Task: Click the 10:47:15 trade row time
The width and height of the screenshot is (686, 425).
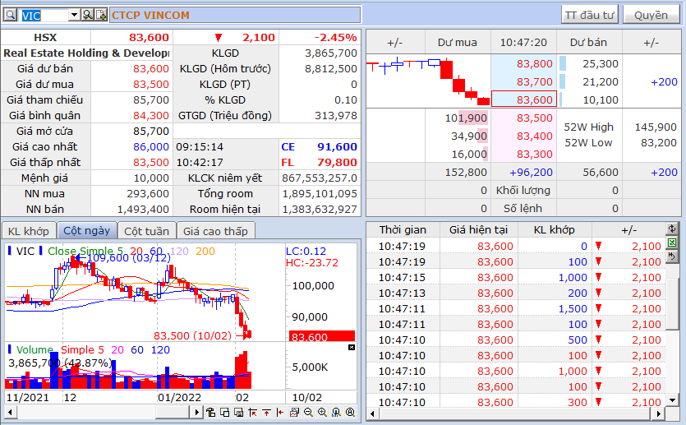Action: coord(402,278)
